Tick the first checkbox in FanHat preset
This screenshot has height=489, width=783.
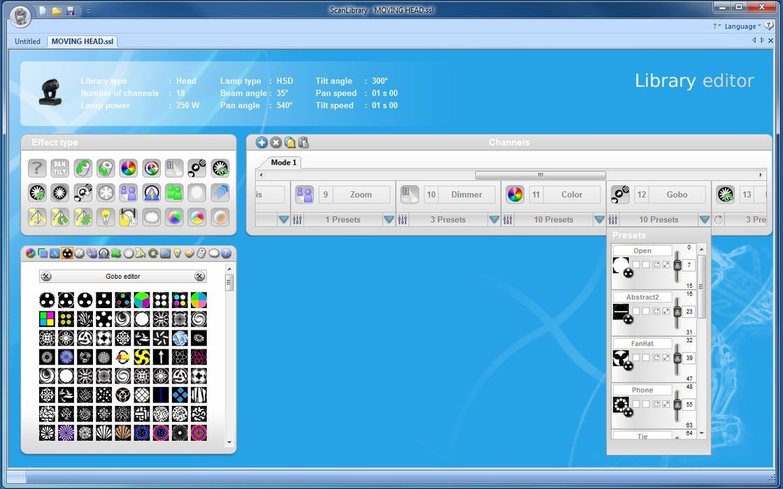point(636,358)
